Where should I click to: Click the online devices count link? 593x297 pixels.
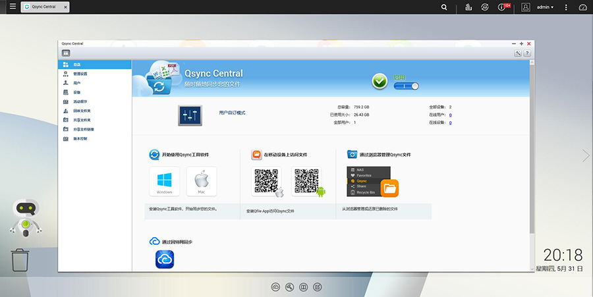tap(450, 122)
